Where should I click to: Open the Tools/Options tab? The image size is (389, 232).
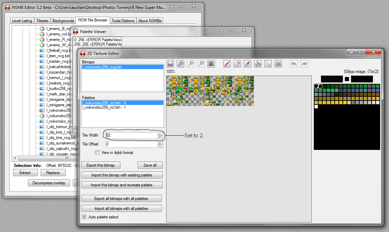(x=123, y=21)
